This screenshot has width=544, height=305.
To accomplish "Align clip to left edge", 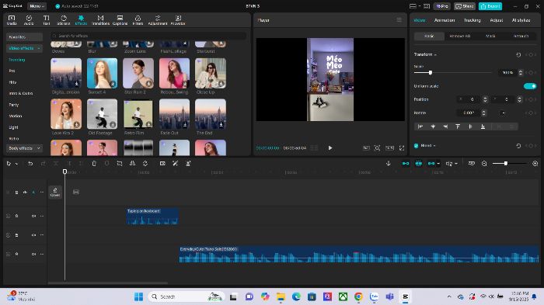I will [x=420, y=127].
